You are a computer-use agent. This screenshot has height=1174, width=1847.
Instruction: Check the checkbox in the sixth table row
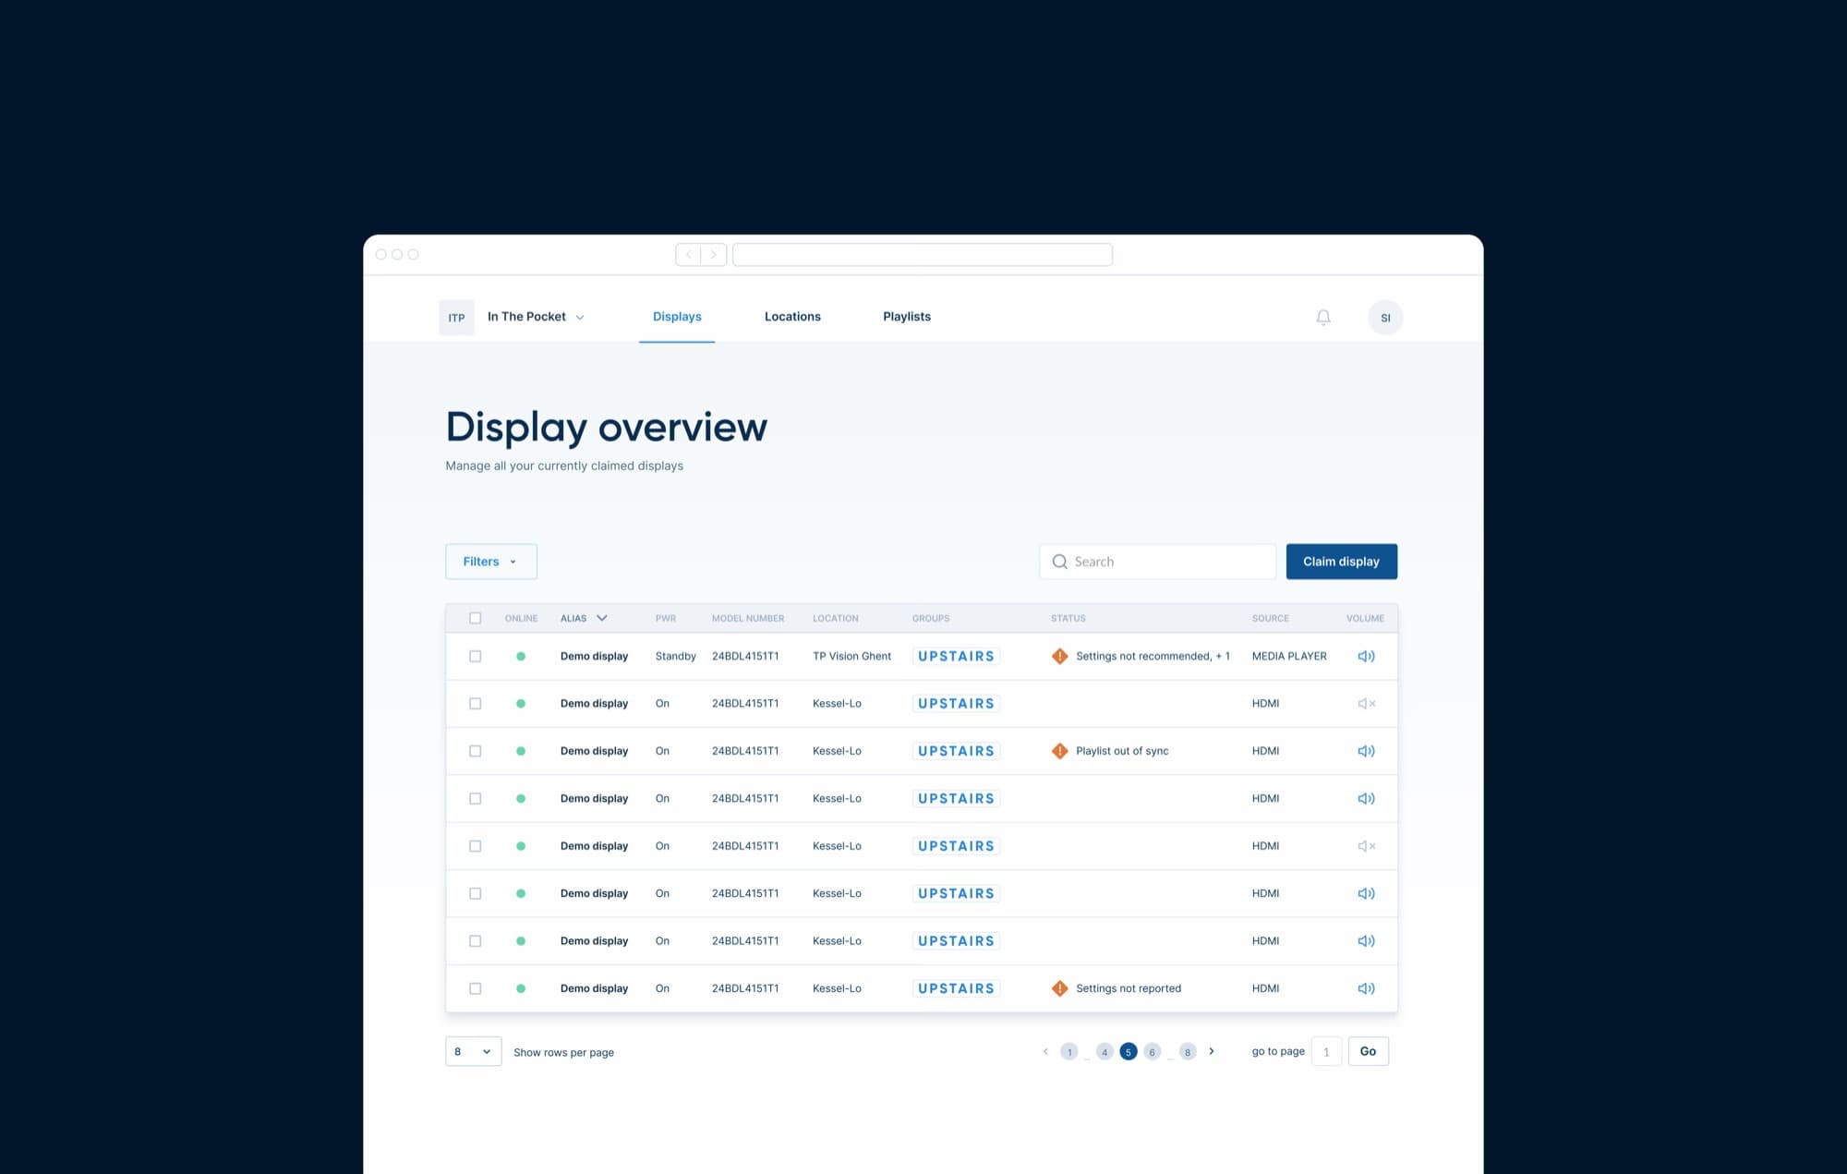tap(475, 893)
